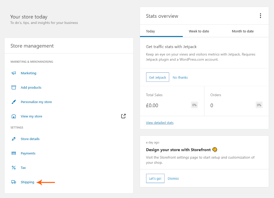Click the Add products box icon
This screenshot has width=274, height=198.
pos(13,87)
